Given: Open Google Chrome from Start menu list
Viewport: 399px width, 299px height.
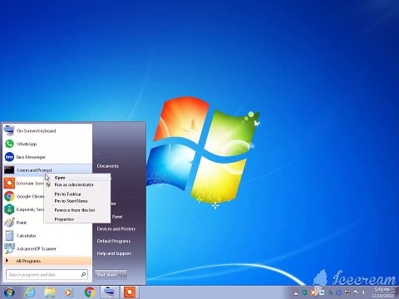Looking at the screenshot, I should click(x=24, y=196).
